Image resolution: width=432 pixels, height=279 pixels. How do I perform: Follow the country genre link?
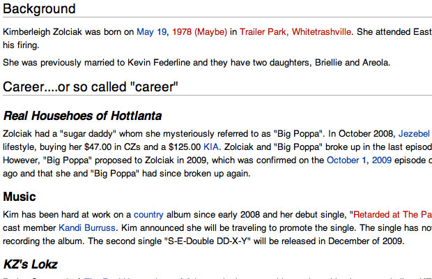pyautogui.click(x=148, y=215)
